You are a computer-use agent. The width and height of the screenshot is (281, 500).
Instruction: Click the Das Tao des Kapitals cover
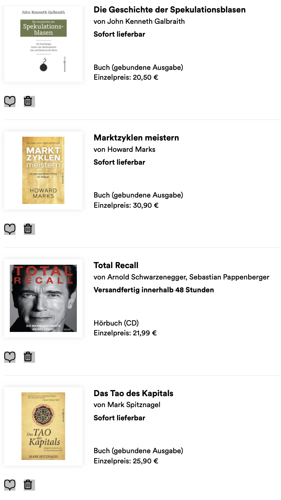[x=43, y=426]
